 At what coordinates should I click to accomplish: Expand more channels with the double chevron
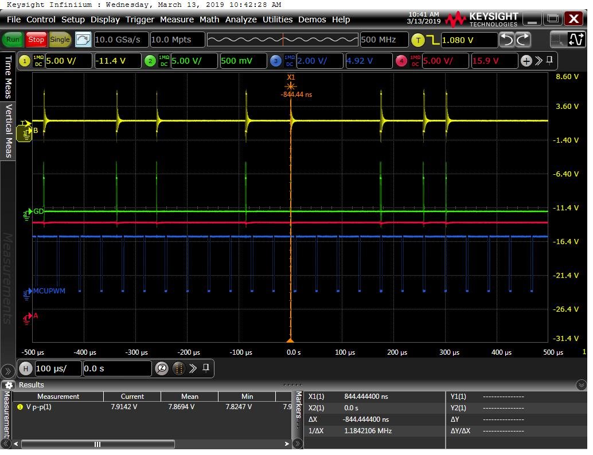(539, 61)
